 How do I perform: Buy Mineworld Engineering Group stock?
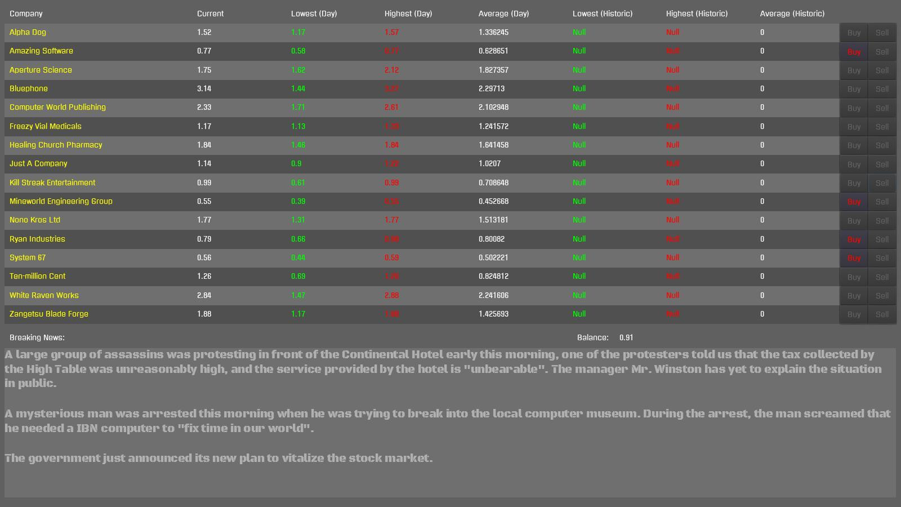click(x=854, y=202)
